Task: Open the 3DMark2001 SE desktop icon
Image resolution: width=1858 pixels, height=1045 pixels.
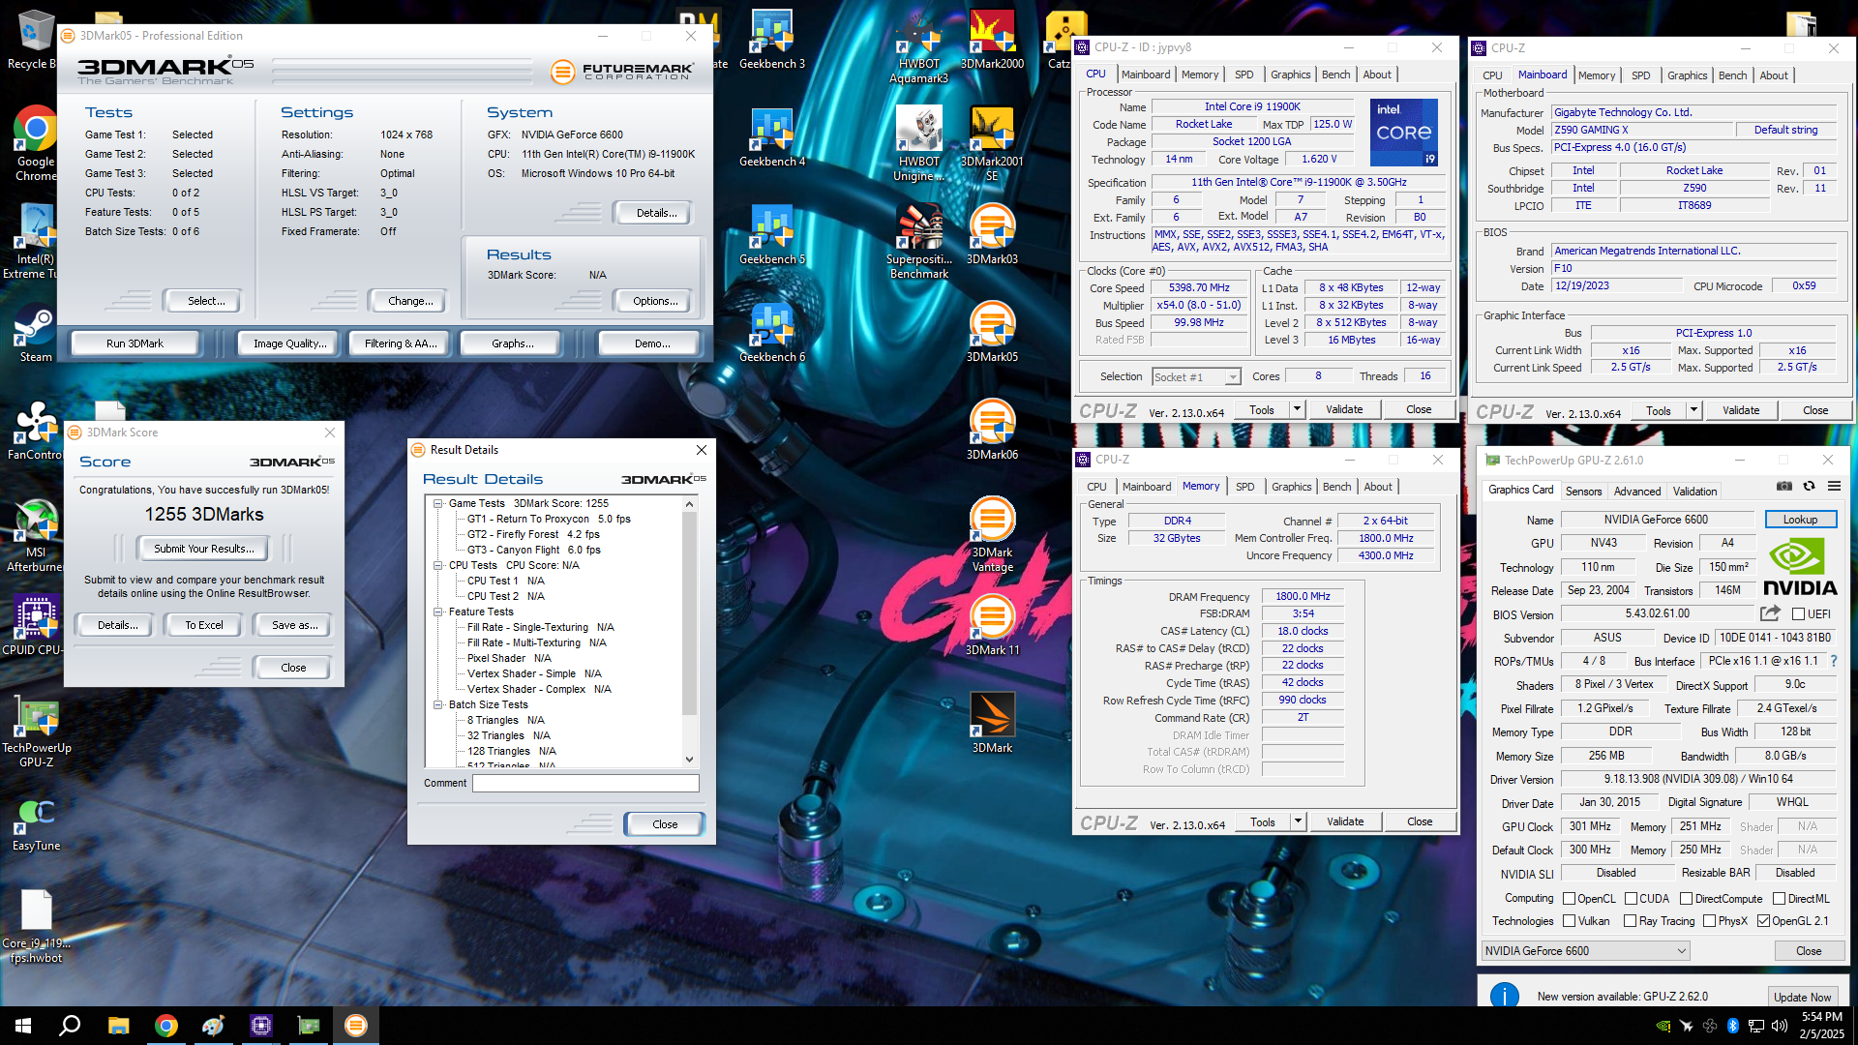Action: (x=992, y=144)
